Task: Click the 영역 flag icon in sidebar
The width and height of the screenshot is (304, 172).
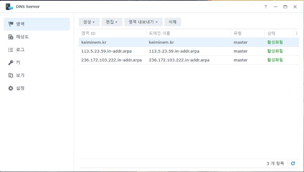Action: pos(11,24)
